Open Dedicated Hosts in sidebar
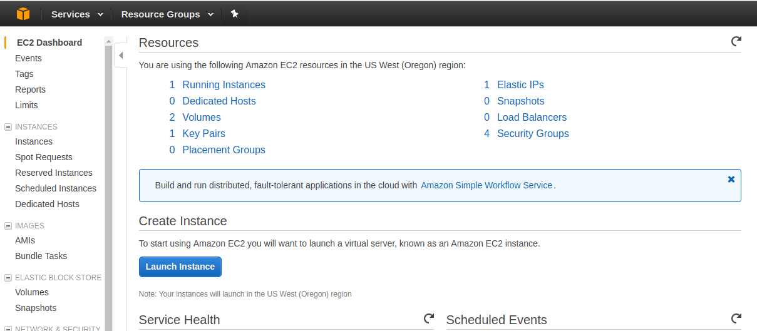Viewport: 757px width, 331px height. [x=47, y=204]
